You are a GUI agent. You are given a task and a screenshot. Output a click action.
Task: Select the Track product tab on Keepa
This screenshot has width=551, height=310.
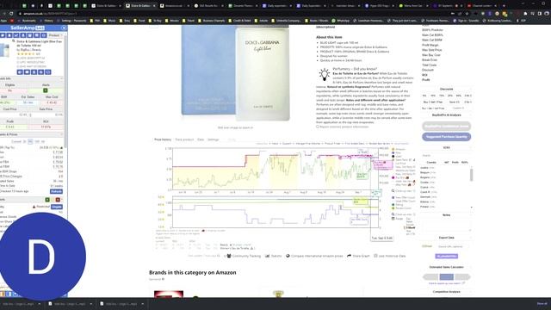184,139
